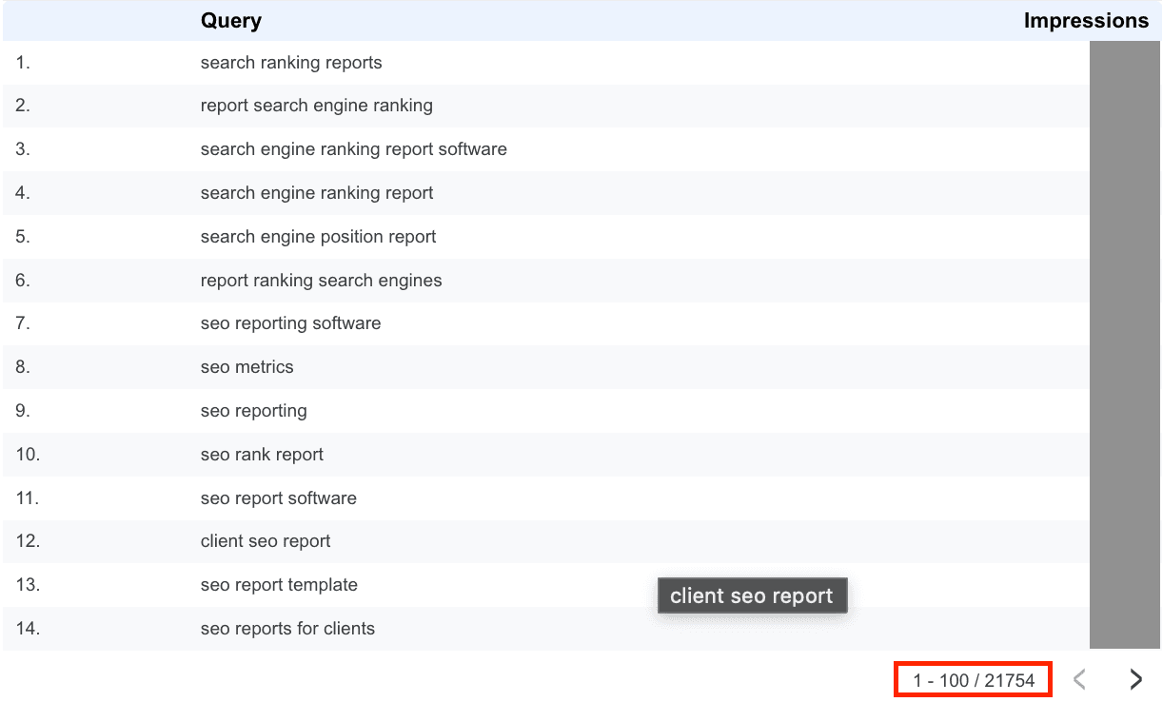Click the 'seo rank report' row

pos(262,455)
